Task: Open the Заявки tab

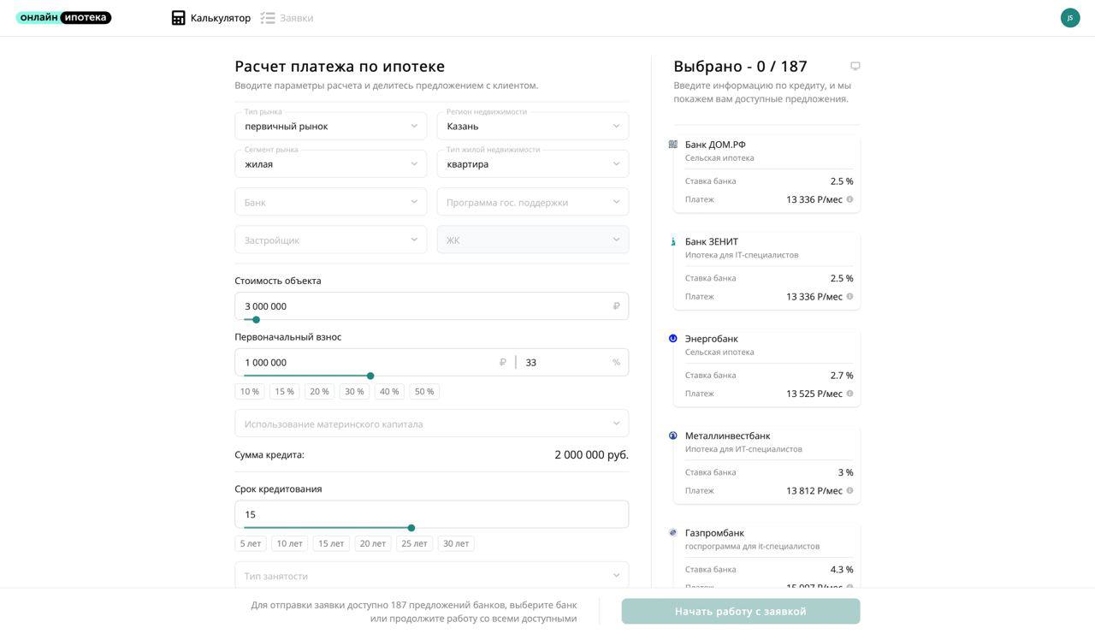Action: pos(296,18)
